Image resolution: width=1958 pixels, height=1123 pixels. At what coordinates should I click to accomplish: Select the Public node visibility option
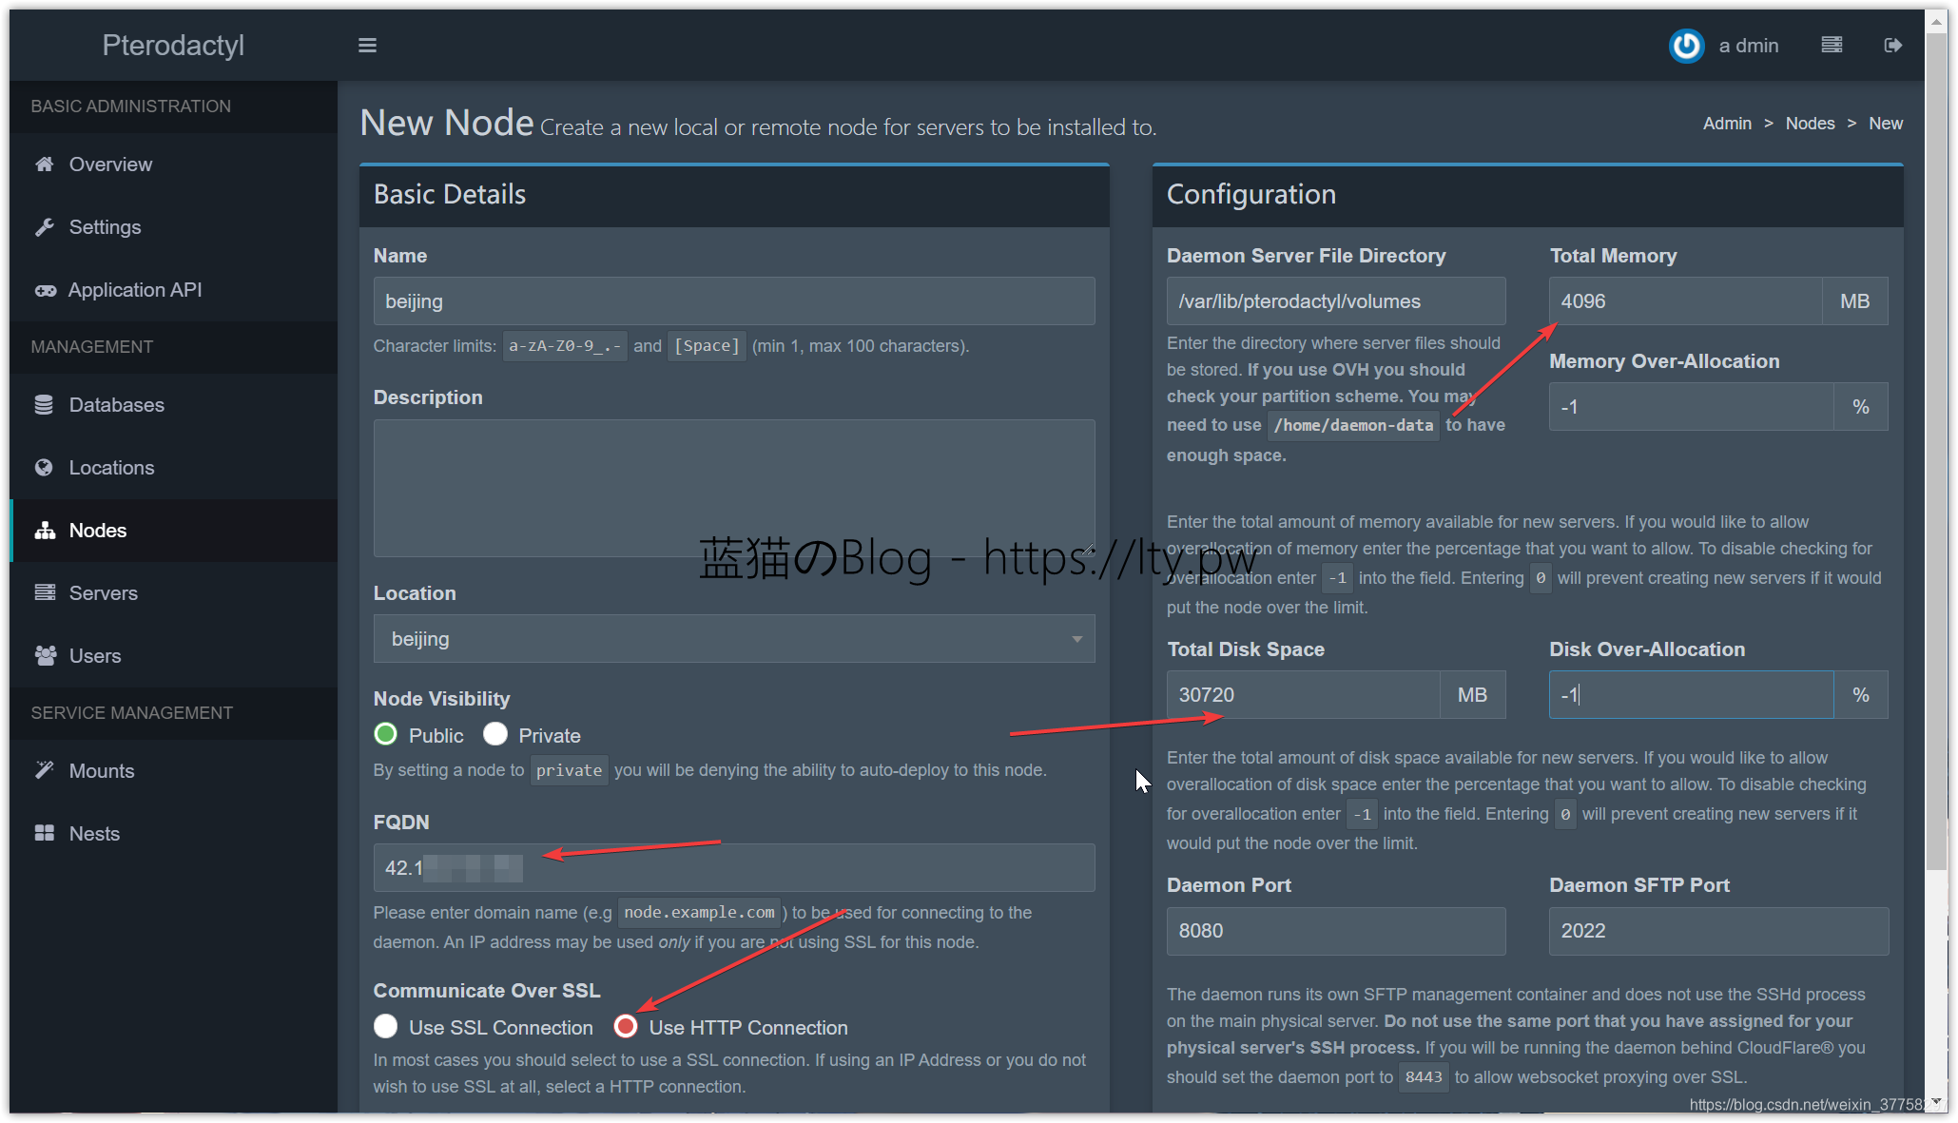pos(385,735)
